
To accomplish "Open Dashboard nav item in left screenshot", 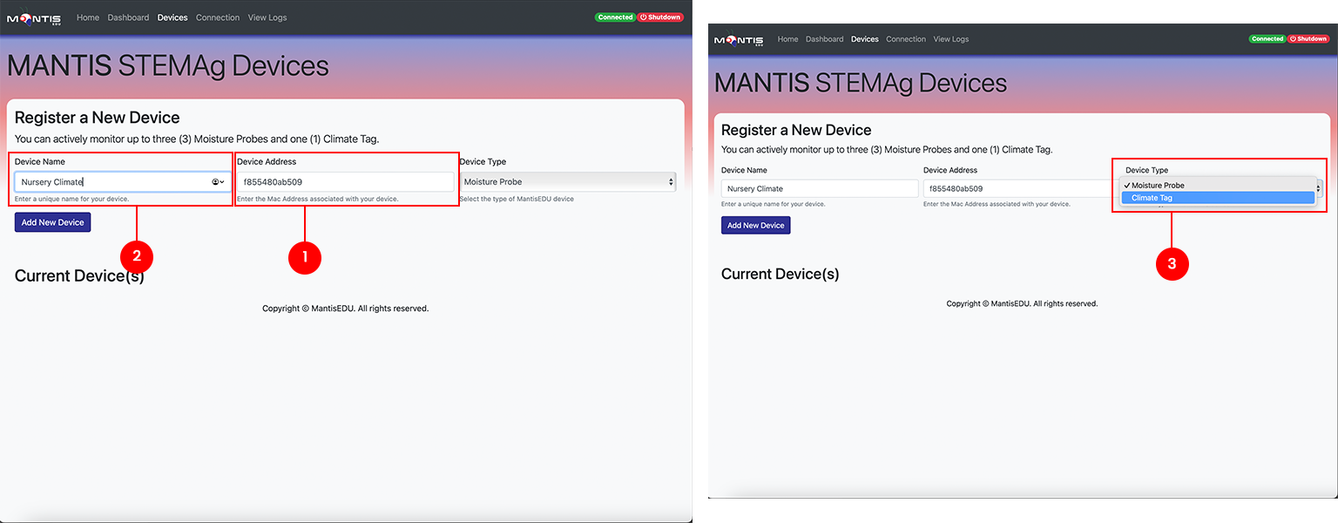I will click(x=128, y=17).
